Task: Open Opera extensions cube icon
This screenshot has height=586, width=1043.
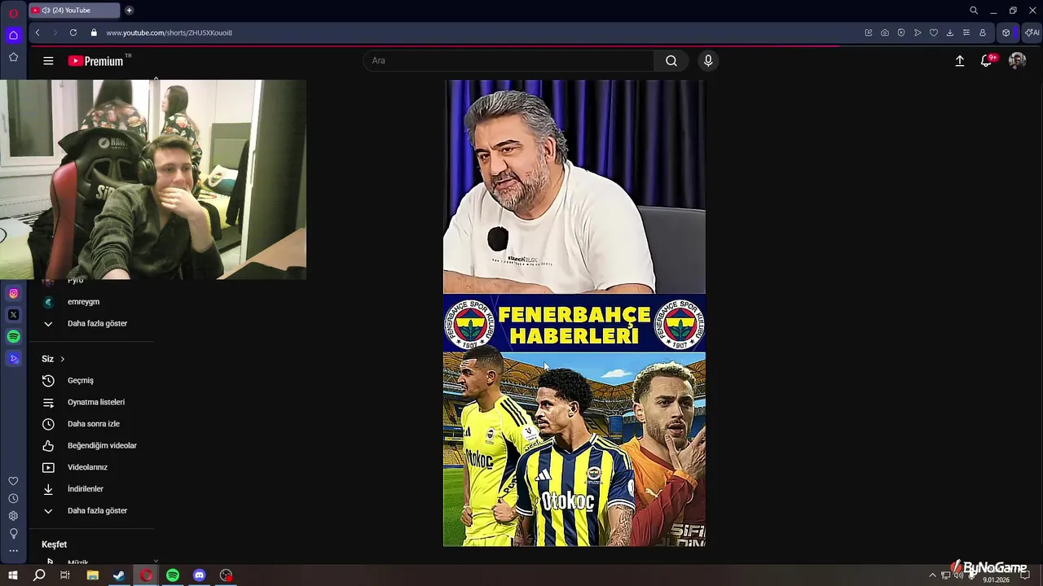Action: point(1006,33)
